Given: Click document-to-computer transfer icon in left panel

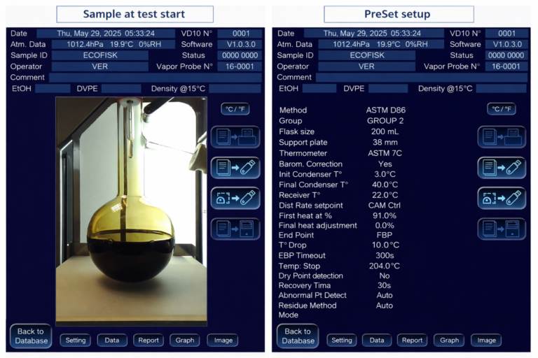Looking at the screenshot, I should 235,229.
